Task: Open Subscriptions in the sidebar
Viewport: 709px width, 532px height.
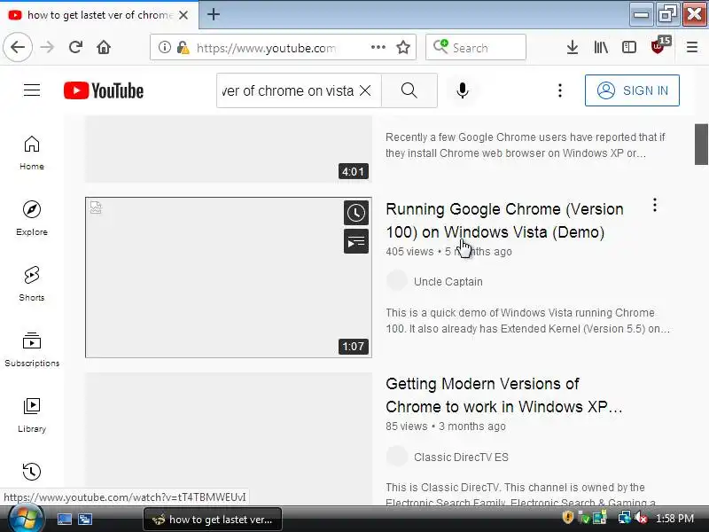Action: pyautogui.click(x=32, y=349)
